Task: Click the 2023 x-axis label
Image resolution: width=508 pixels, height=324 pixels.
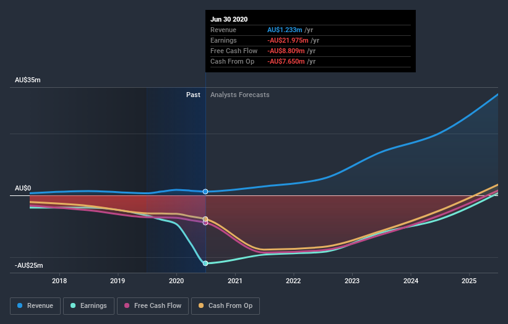Action: click(352, 281)
